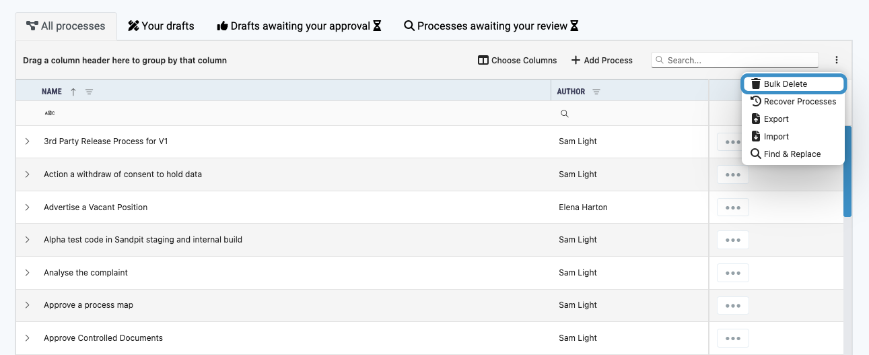Open the Your drafts tab
Viewport: 869px width, 355px height.
tap(161, 26)
